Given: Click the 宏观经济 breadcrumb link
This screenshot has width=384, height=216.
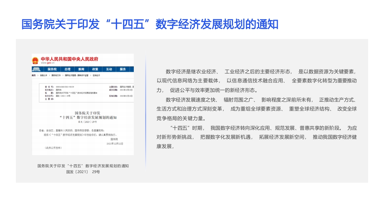Looking at the screenshot, I should click(96, 75).
